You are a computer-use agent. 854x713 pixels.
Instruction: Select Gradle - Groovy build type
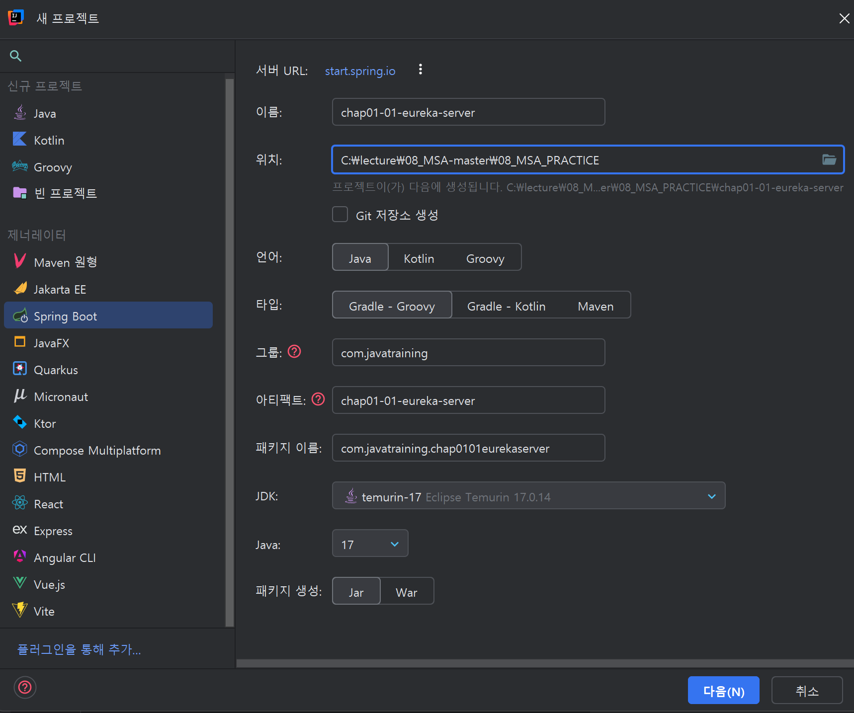pyautogui.click(x=392, y=305)
